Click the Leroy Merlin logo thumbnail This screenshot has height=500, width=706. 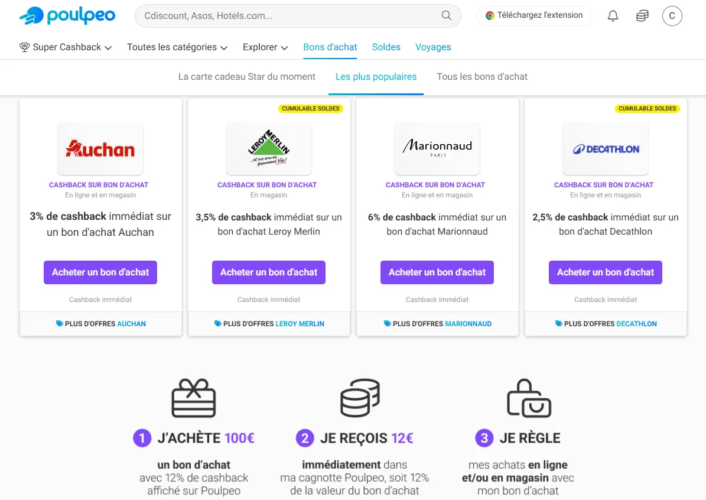point(269,149)
